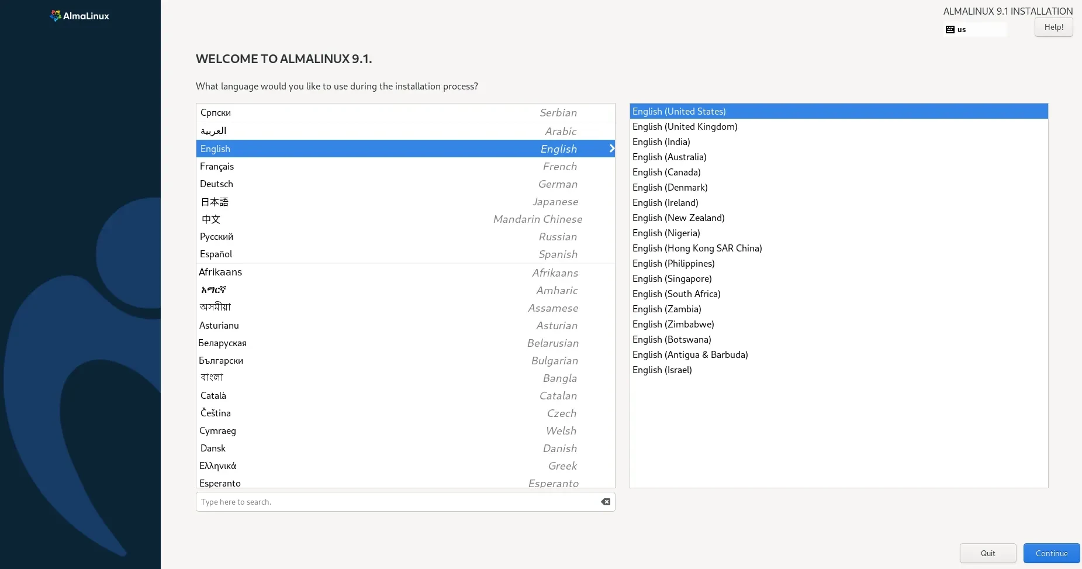This screenshot has width=1082, height=569.
Task: Select English (New Zealand) locale
Action: click(x=678, y=218)
